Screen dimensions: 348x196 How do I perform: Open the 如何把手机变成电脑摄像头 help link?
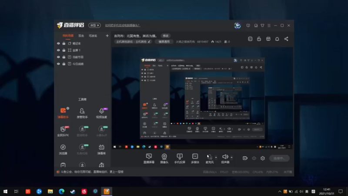[x=123, y=25]
